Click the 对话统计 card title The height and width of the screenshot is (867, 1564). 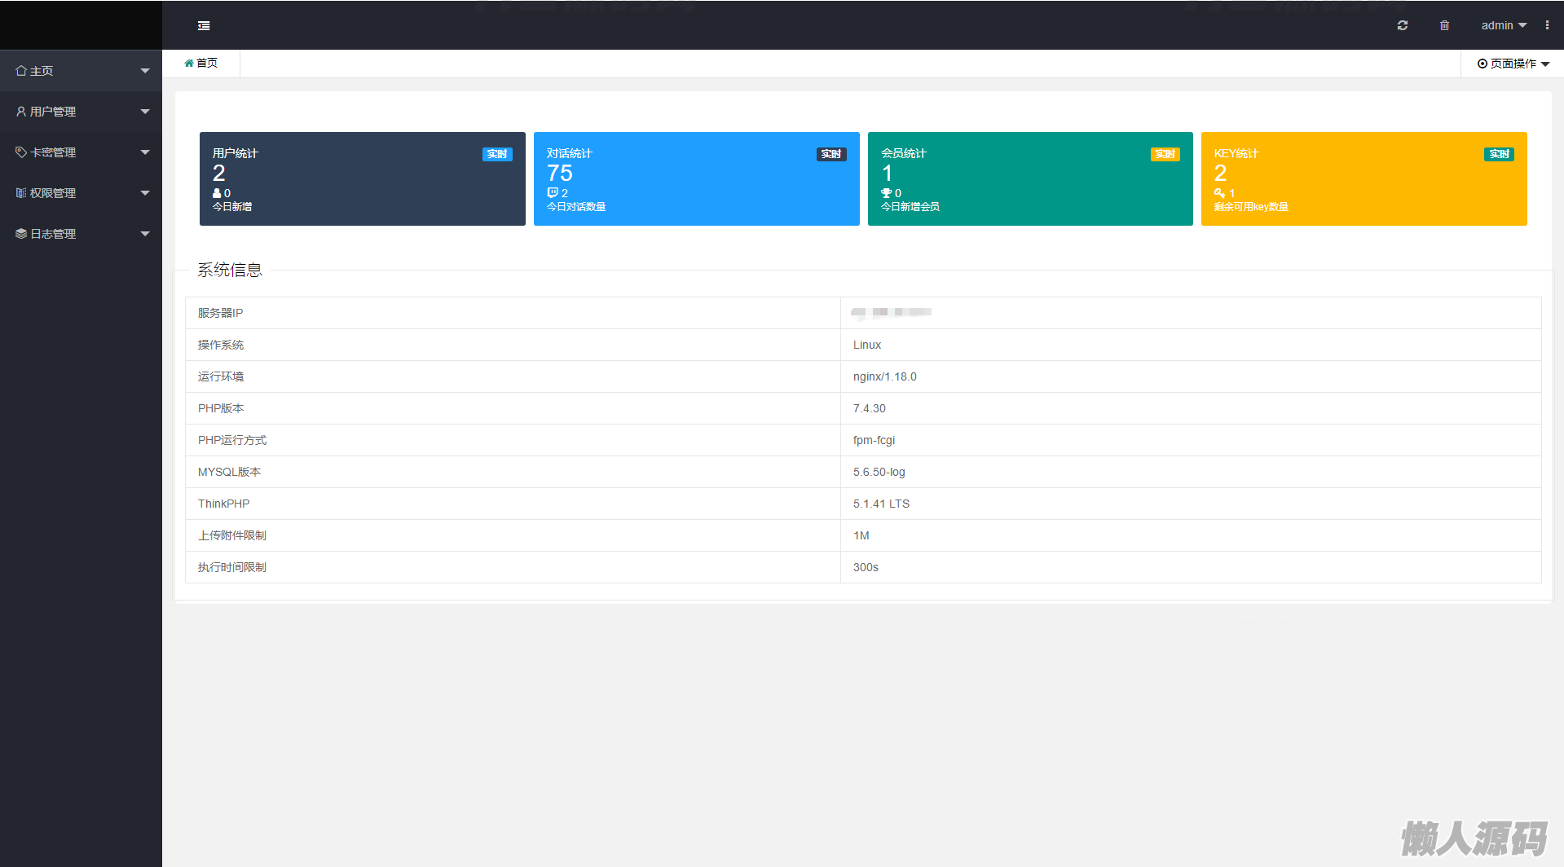coord(569,153)
